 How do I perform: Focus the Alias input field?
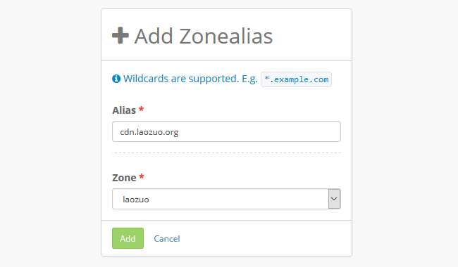[x=226, y=131]
